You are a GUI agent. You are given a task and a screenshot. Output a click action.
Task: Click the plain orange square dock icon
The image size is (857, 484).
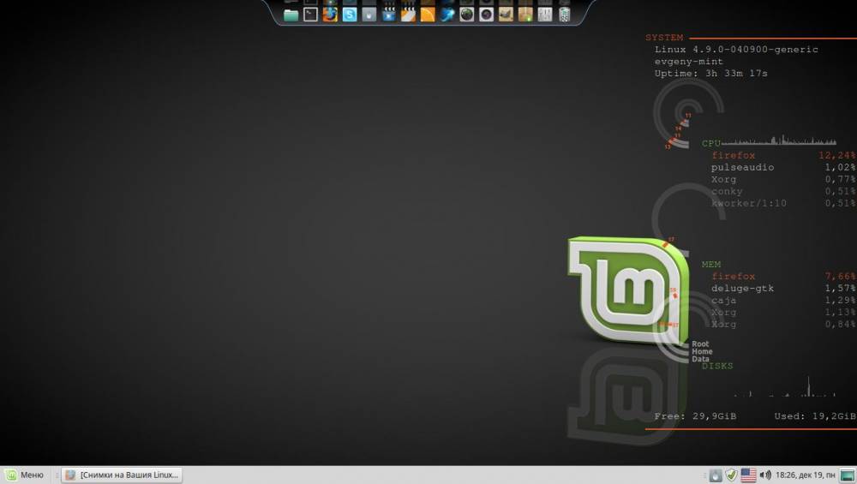point(428,15)
